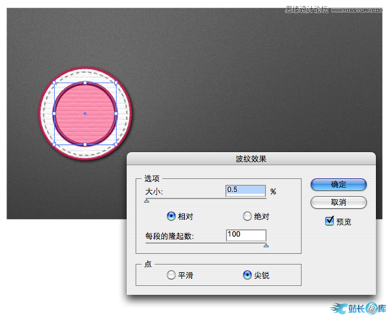
Task: Choose the 平滑 point option
Action: point(171,275)
